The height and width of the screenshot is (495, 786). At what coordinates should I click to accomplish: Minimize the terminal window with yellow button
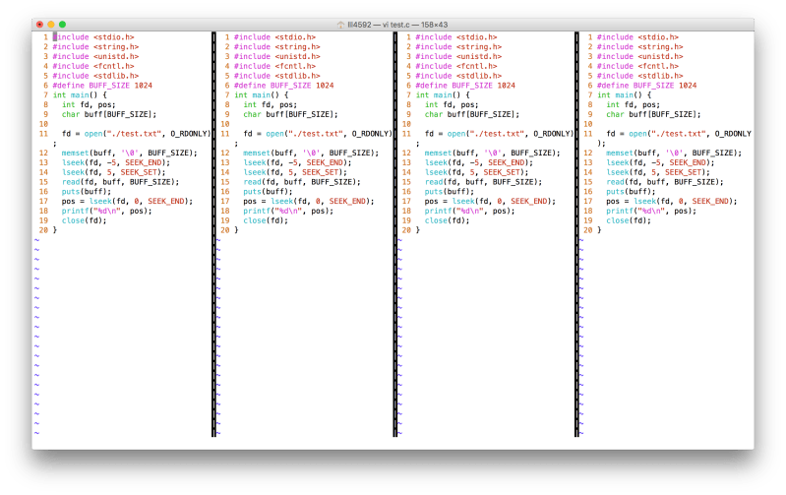tap(51, 24)
